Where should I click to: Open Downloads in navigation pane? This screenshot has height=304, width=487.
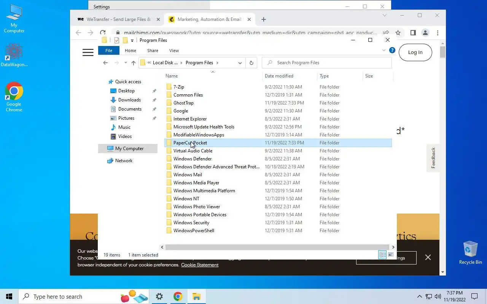[x=129, y=100]
